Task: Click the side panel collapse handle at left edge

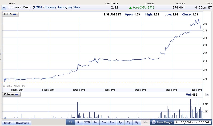Action: 1,54
